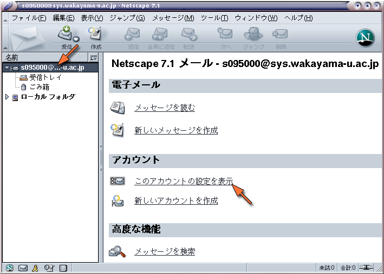Click the 高度な機能 section header
Screen dimensions: 384x274
point(245,230)
